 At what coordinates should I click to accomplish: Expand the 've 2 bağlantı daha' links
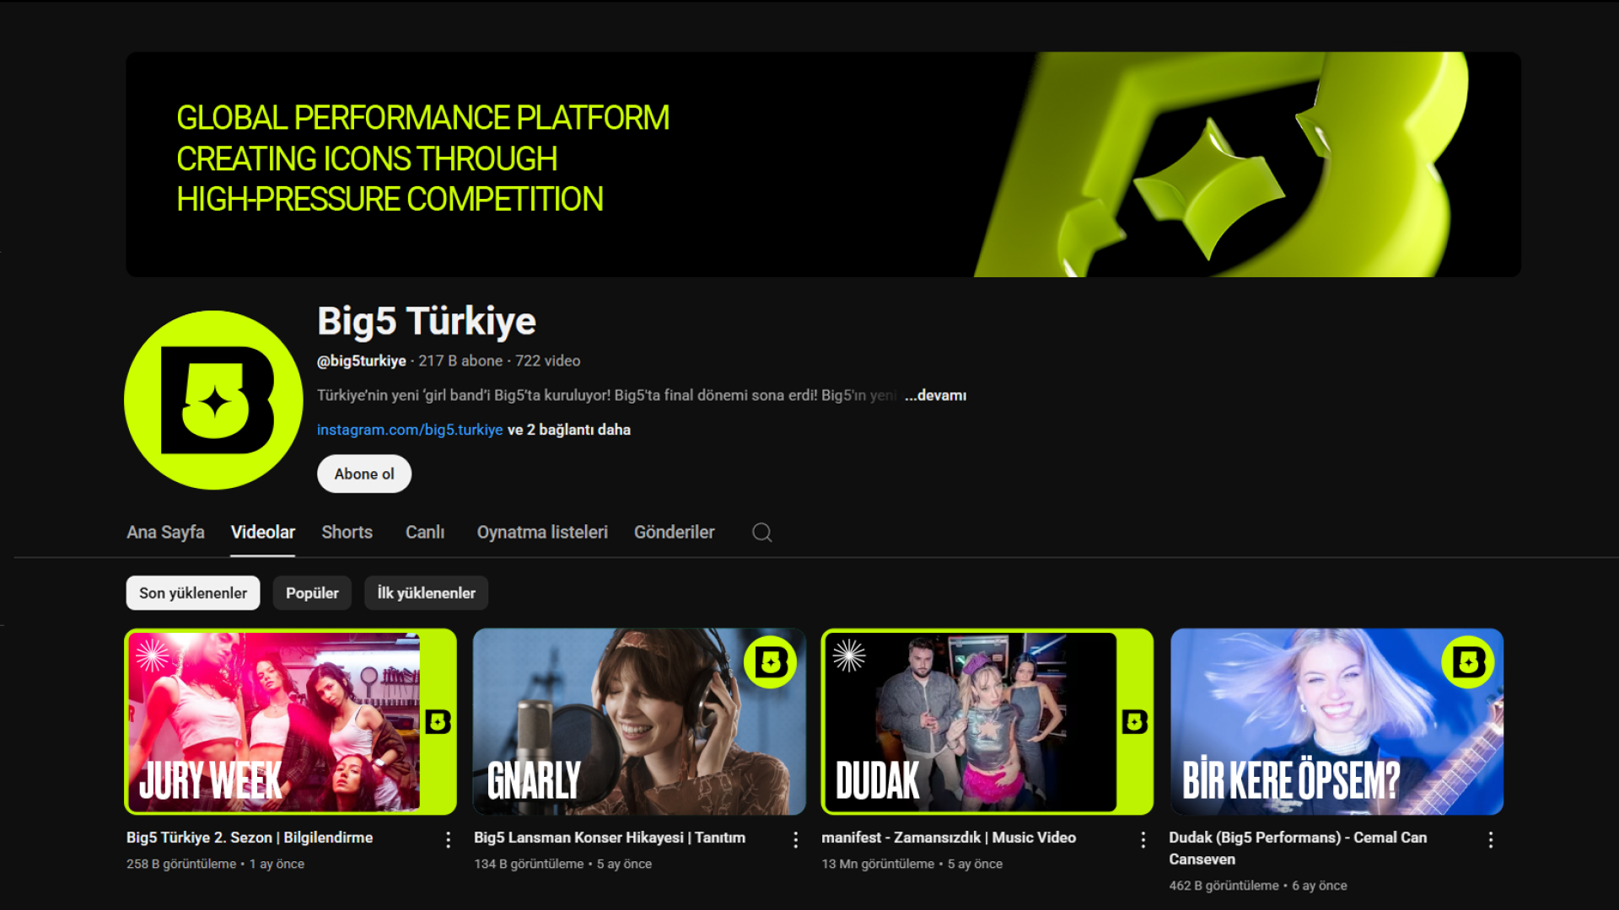coord(568,430)
